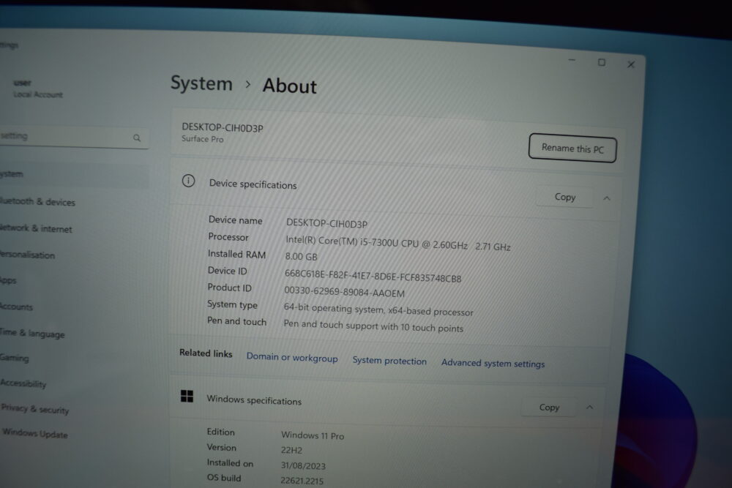Select Product ID value 00330-62969-89084-AAOEM
Viewport: 732px width, 488px height.
click(x=344, y=292)
